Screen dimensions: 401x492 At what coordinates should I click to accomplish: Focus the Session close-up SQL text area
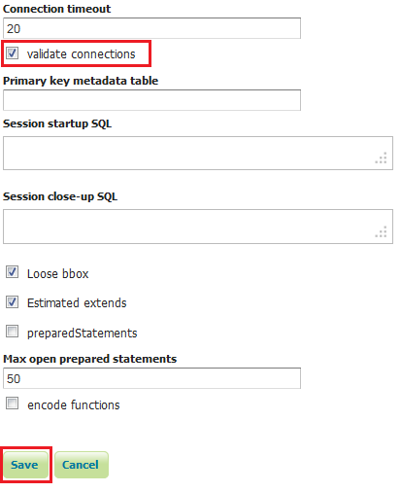[198, 227]
